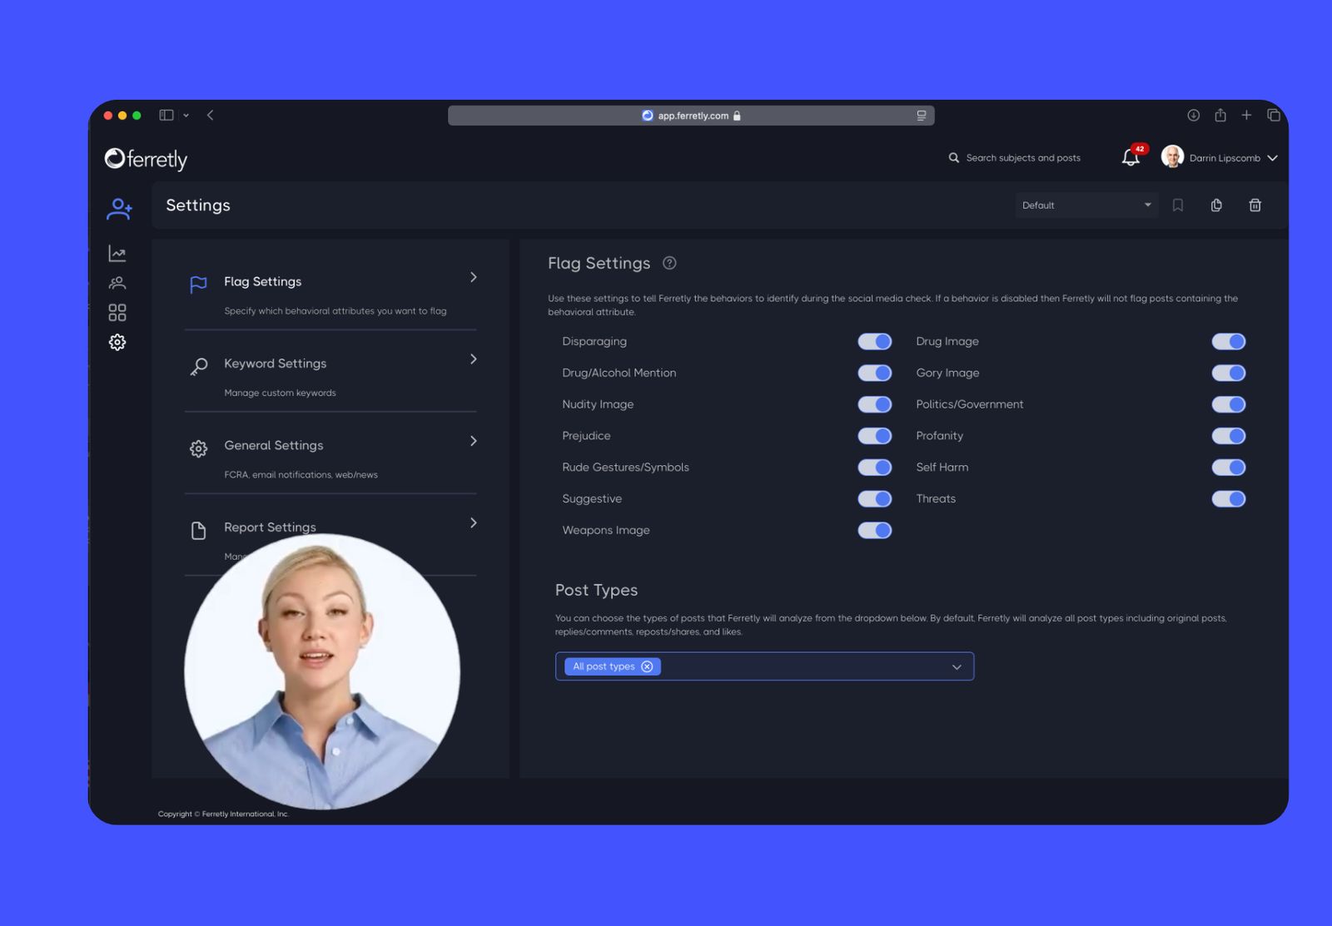Screen dimensions: 1332x926
Task: Open the subjects list icon in sidebar
Action: point(117,283)
